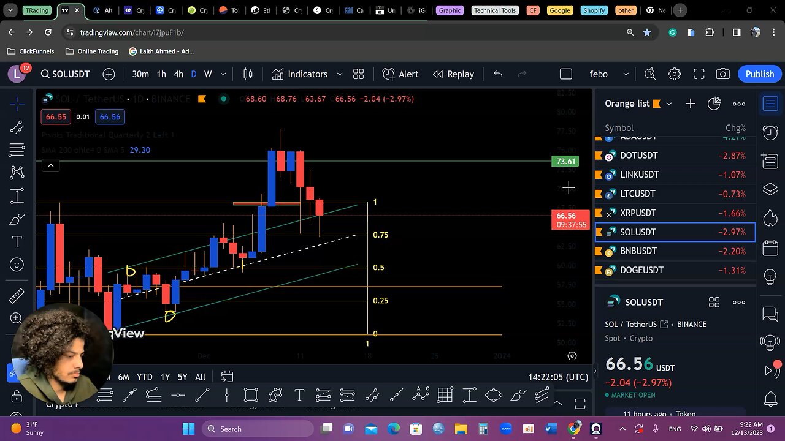
Task: Set date range to YTD
Action: pos(144,377)
